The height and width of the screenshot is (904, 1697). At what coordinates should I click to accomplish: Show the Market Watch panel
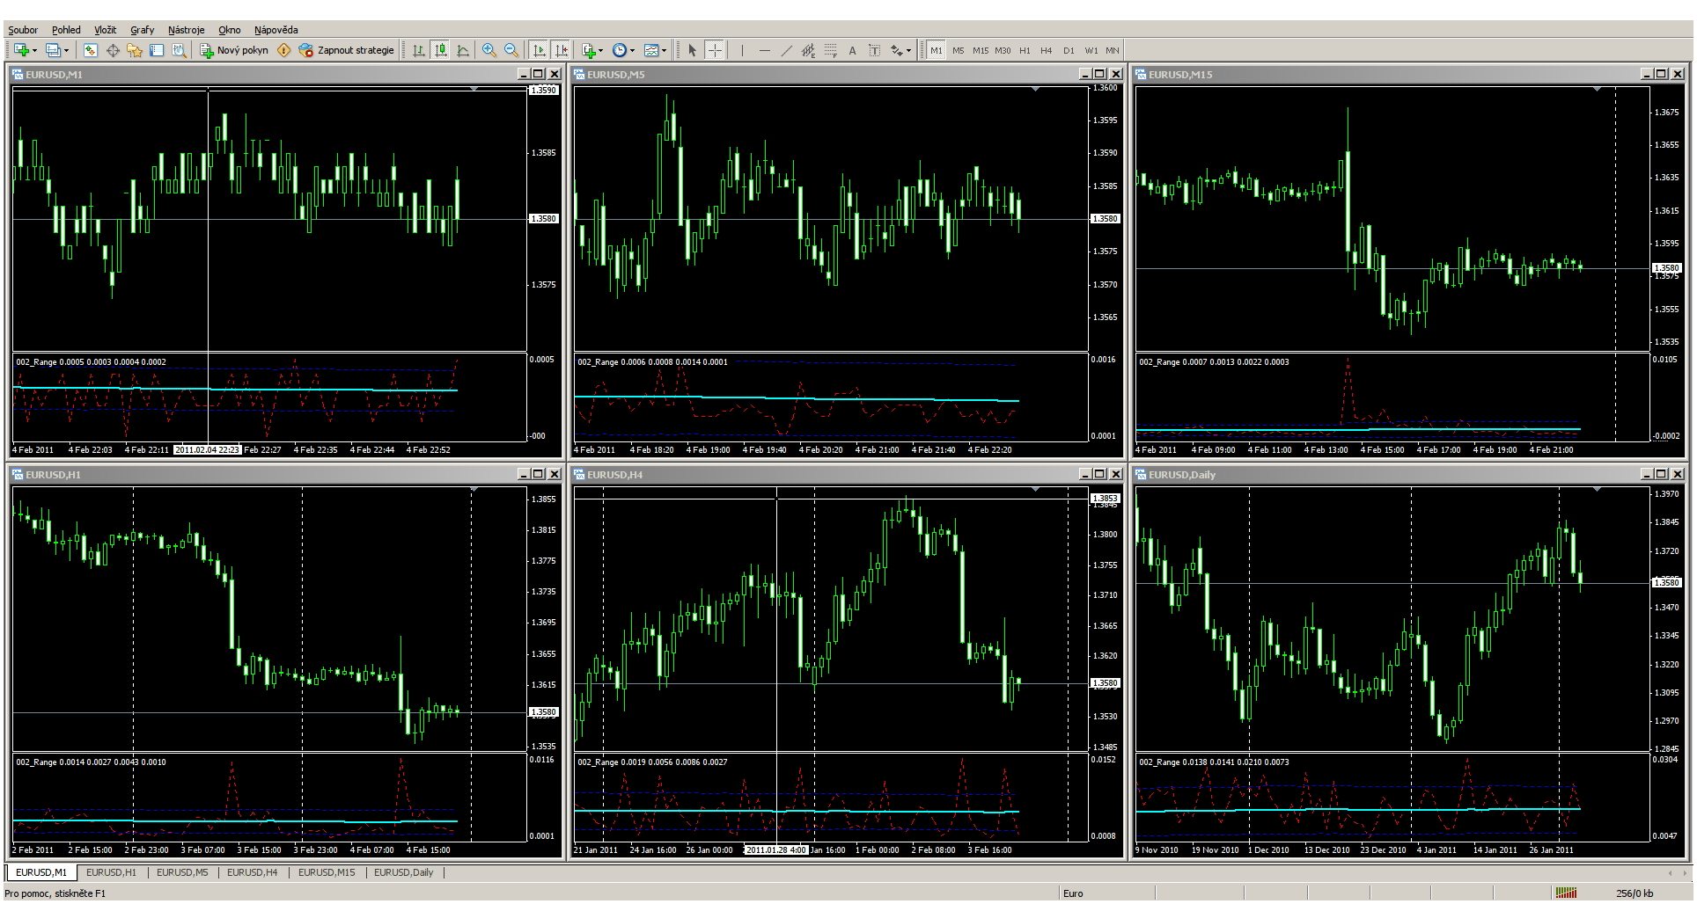pos(90,50)
